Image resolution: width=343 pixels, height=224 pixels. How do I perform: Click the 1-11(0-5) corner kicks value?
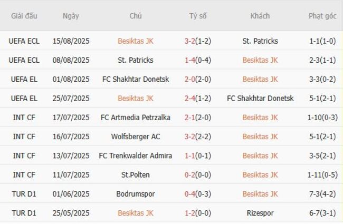click(x=322, y=174)
